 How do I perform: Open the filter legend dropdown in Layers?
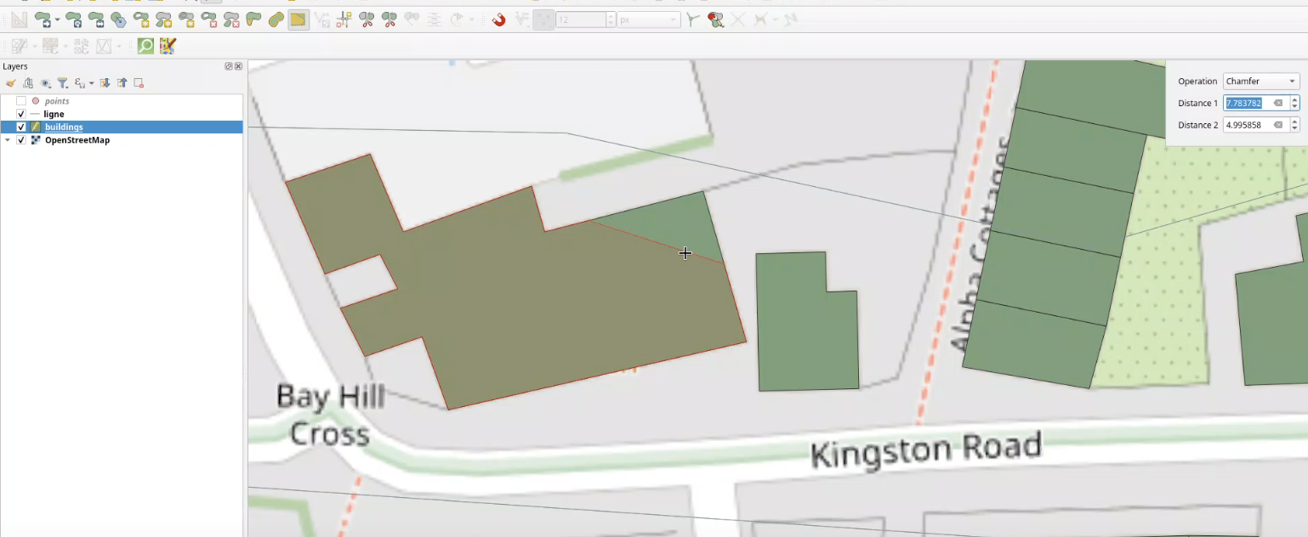(x=63, y=83)
